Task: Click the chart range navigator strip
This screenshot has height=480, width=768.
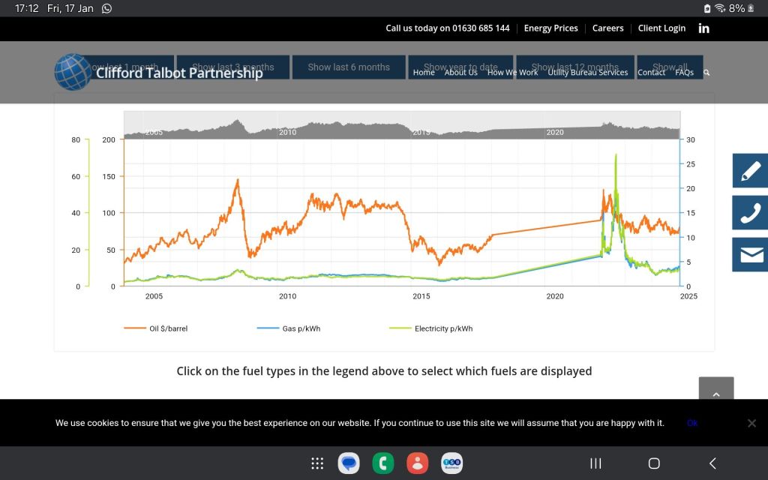Action: (402, 125)
